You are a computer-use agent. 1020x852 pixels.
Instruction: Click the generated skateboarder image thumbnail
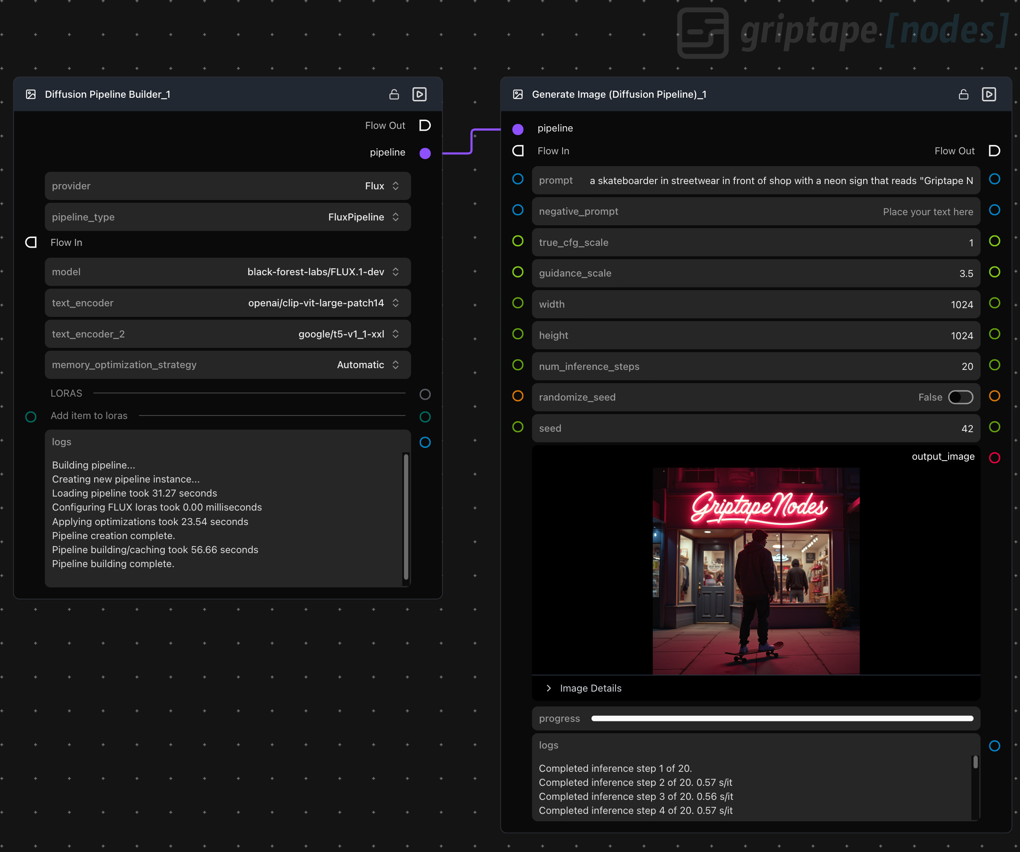click(756, 571)
